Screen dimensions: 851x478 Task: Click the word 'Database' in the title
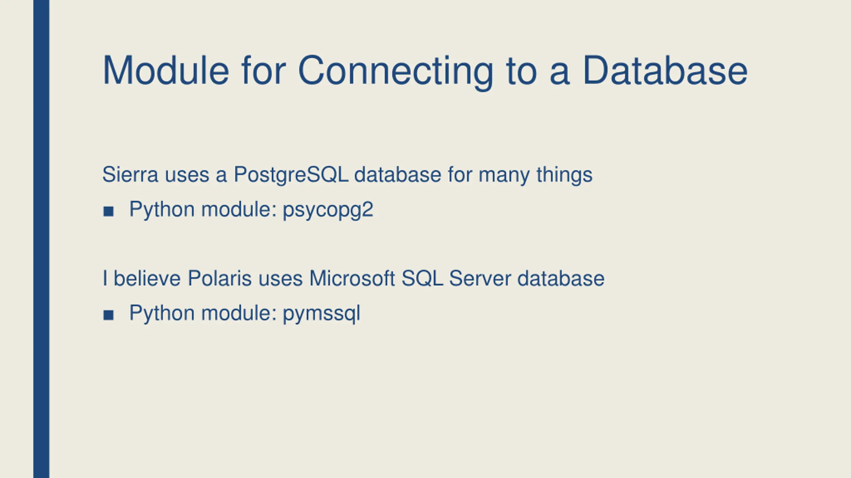(665, 70)
